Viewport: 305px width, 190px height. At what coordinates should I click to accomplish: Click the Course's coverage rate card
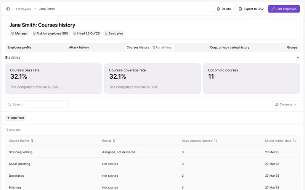152,79
